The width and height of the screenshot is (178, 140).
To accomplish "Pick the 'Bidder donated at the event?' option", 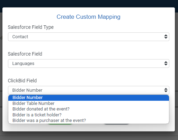I will pos(89,109).
